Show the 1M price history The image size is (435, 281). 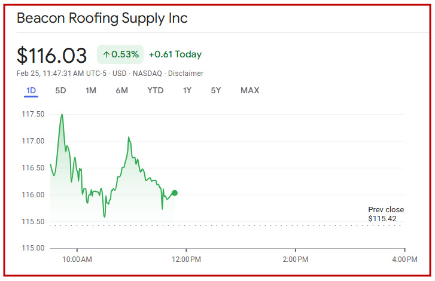[91, 91]
